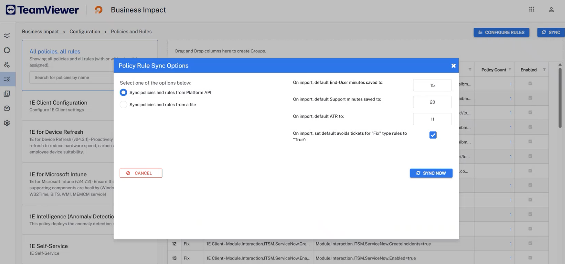565x264 pixels.
Task: Select Sync policies and rules from Platform API
Action: (x=123, y=93)
